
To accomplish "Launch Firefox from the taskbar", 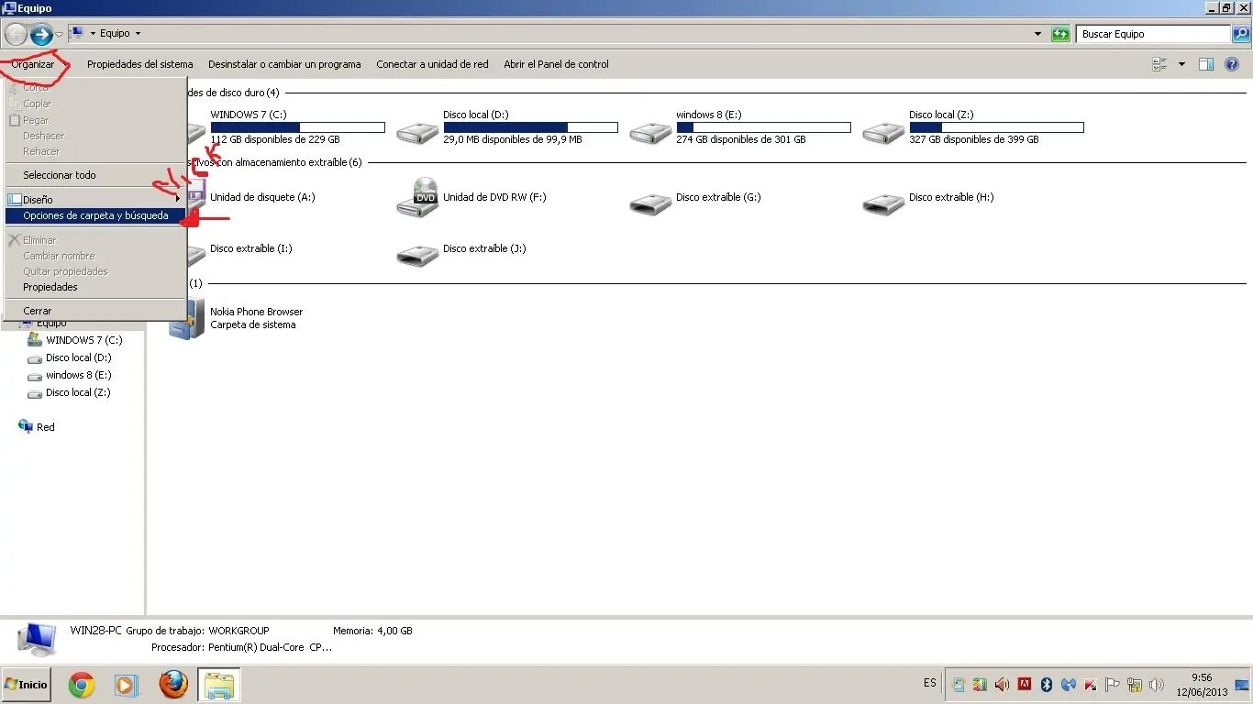I will (172, 684).
